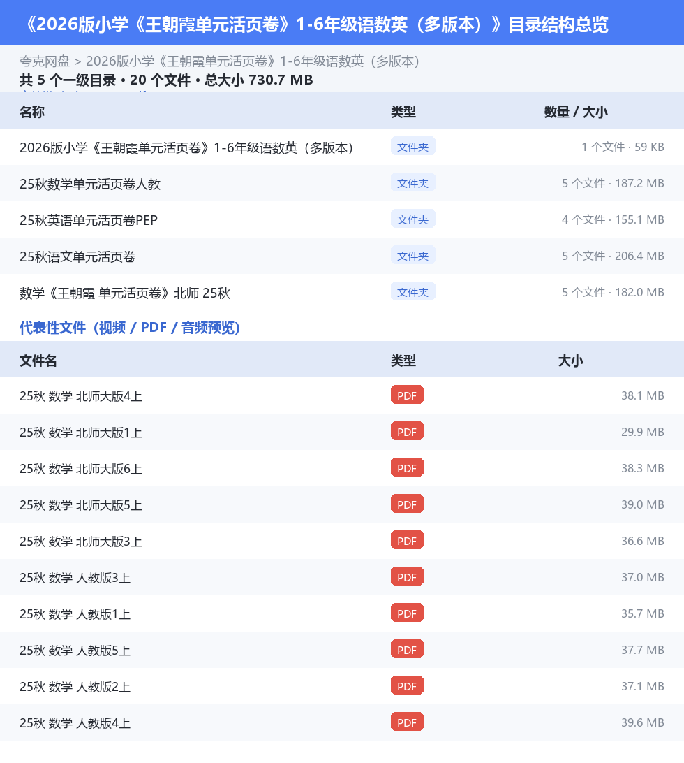Click the 5 个文件 · 187.2 MB cell
684x763 pixels.
(613, 184)
